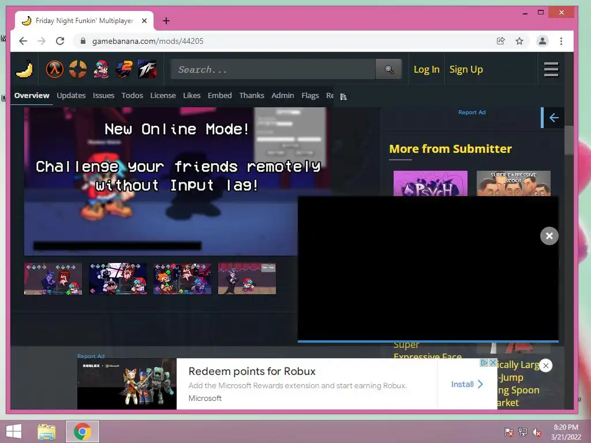The width and height of the screenshot is (591, 443).
Task: Close the Robux ad via X
Action: click(493, 362)
